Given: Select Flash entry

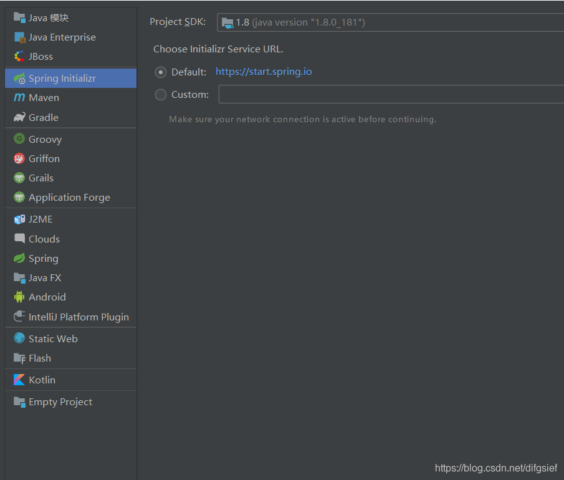Looking at the screenshot, I should click(x=71, y=358).
